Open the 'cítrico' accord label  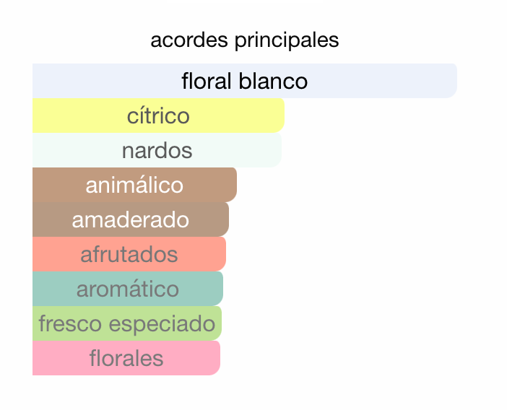(x=158, y=115)
